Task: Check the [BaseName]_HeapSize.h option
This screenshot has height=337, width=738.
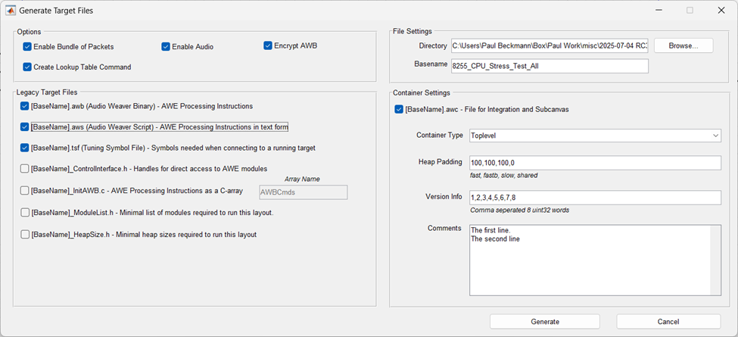Action: tap(25, 235)
